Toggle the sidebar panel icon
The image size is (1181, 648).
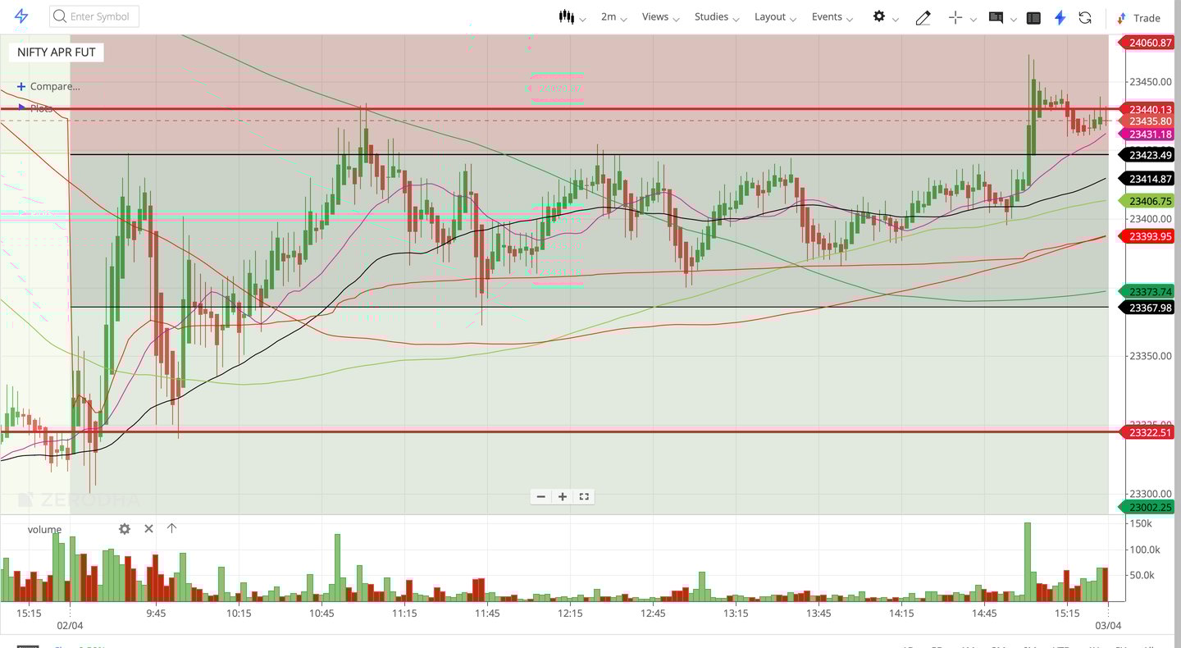1033,17
